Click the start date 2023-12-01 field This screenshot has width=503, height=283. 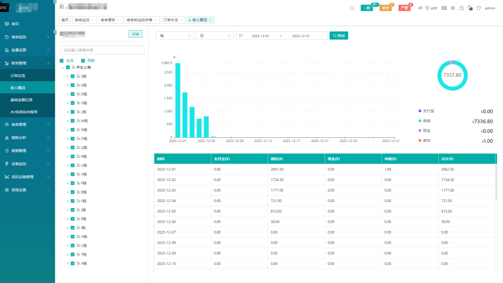(x=260, y=36)
